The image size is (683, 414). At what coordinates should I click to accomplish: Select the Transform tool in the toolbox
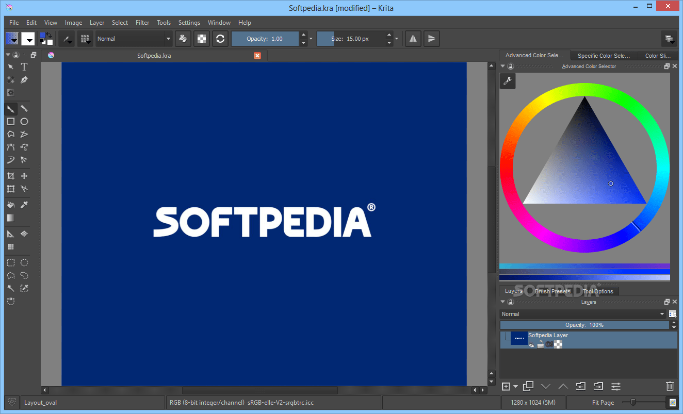click(x=10, y=189)
